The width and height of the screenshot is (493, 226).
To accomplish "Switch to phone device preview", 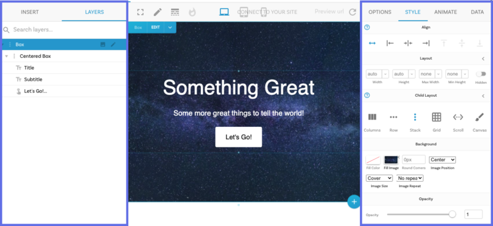I will click(264, 12).
